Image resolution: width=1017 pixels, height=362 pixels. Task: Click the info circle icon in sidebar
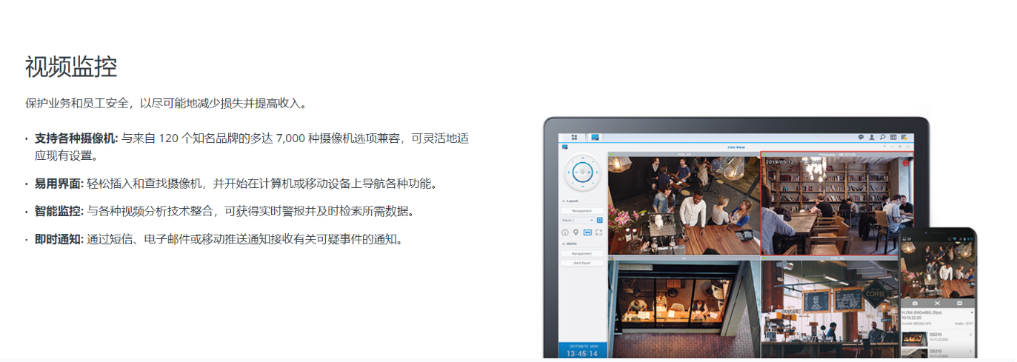[564, 232]
